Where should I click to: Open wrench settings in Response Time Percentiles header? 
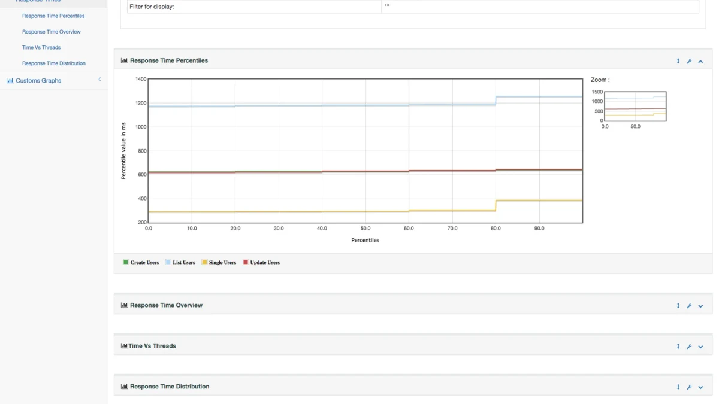point(689,61)
